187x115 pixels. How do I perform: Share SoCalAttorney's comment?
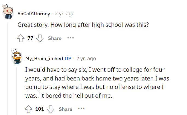tap(55, 38)
